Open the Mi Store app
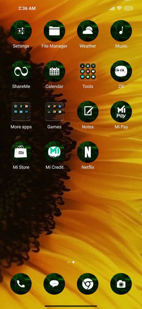The image size is (142, 309). click(x=21, y=152)
